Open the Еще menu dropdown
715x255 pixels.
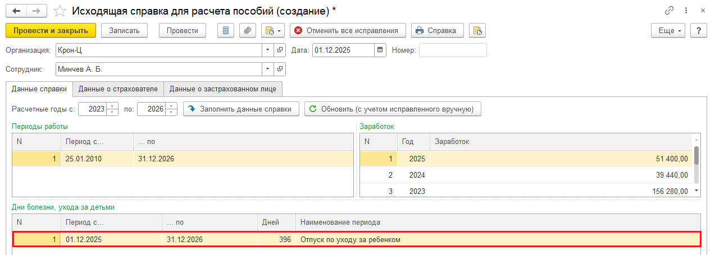[x=668, y=30]
